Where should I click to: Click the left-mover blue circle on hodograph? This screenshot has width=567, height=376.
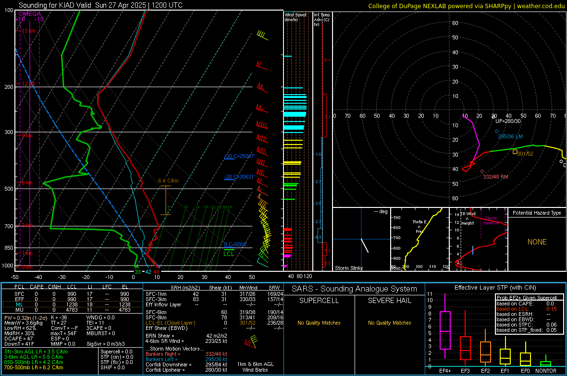pyautogui.click(x=496, y=131)
